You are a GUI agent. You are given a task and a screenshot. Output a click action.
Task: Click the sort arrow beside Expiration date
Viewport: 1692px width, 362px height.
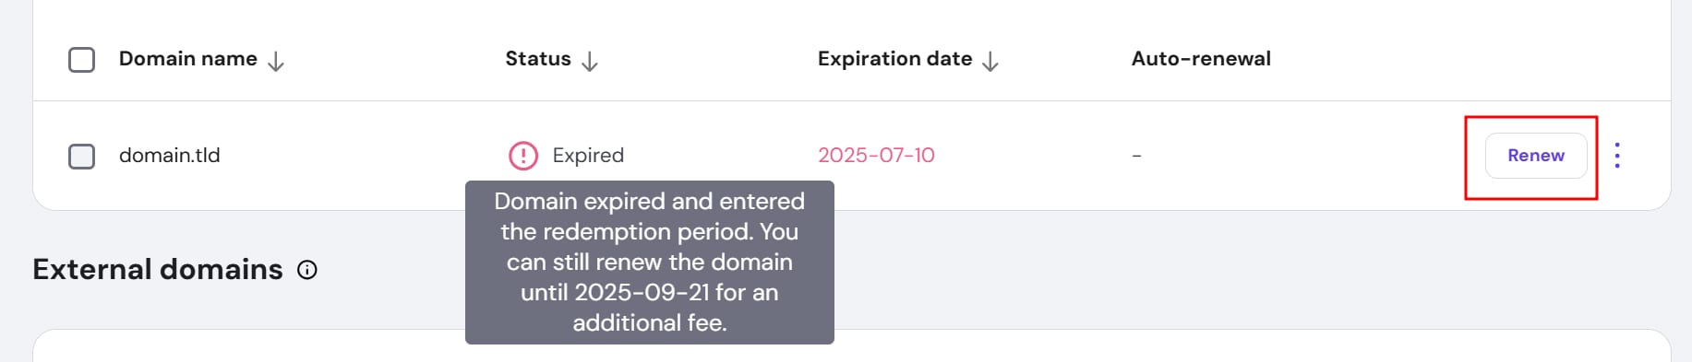(990, 61)
